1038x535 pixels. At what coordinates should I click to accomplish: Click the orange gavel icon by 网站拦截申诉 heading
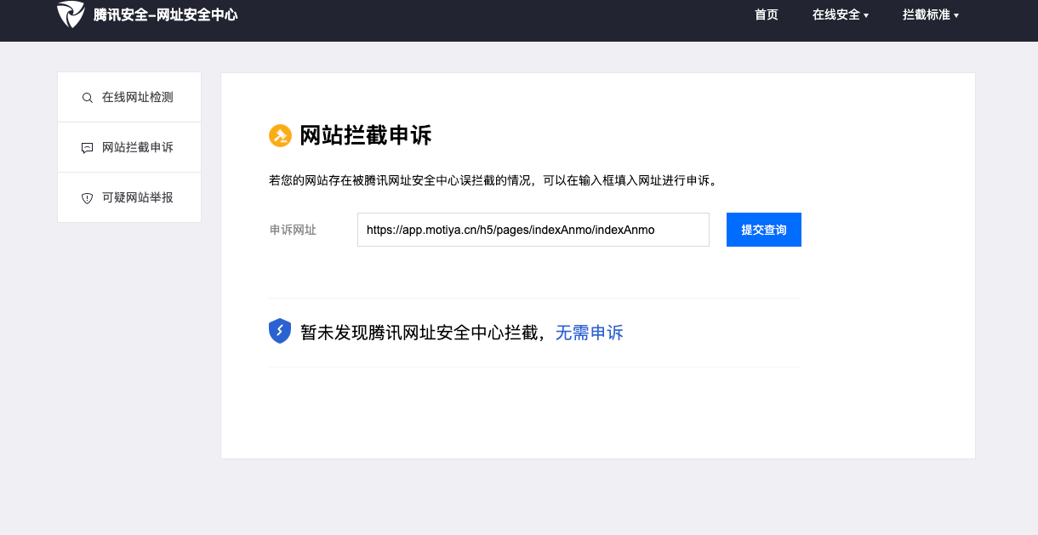coord(280,135)
